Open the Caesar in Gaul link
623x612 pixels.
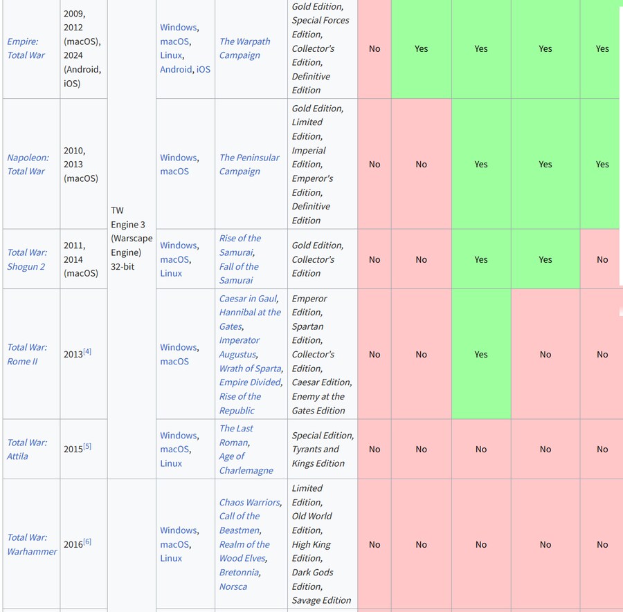coord(249,299)
